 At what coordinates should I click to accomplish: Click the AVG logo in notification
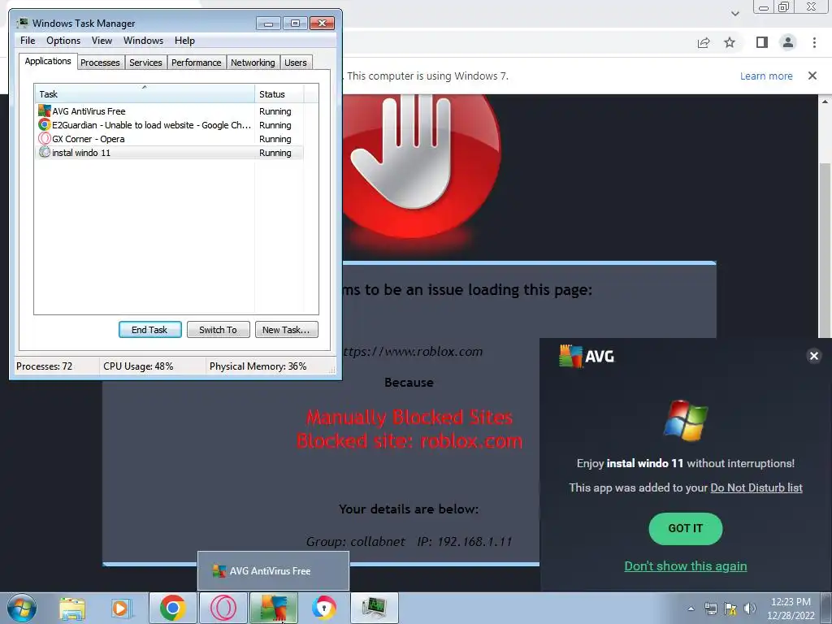[587, 356]
